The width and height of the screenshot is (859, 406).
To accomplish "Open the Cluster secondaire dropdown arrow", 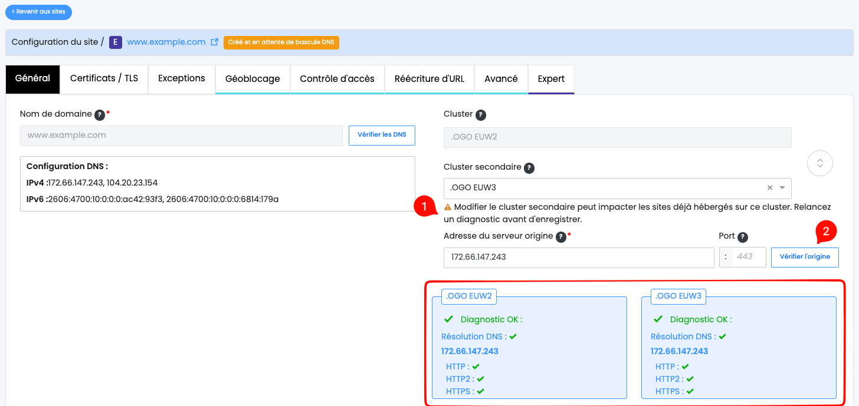I will tap(782, 188).
